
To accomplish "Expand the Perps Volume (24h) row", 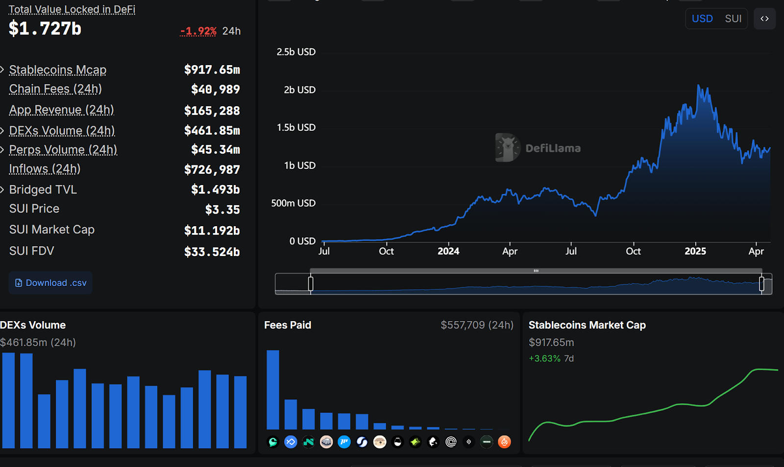I will (3, 150).
